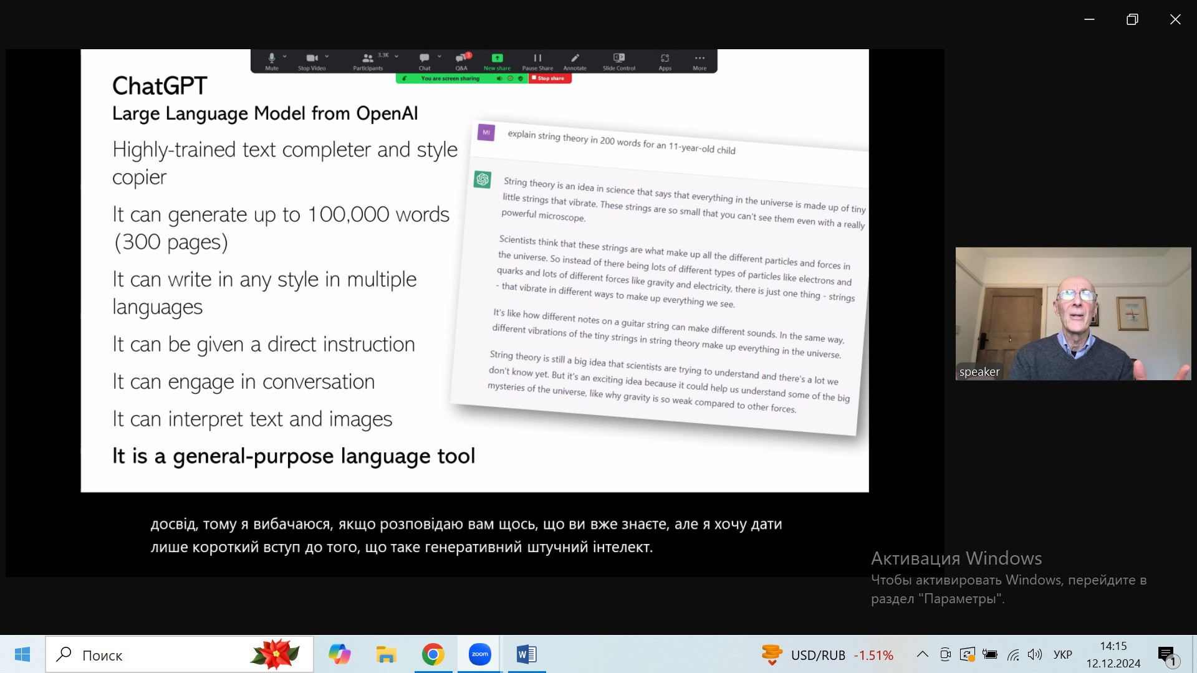Open Slide Control in Zoom toolbar

[x=618, y=58]
